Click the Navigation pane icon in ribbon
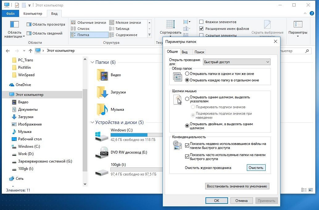 click(14, 25)
